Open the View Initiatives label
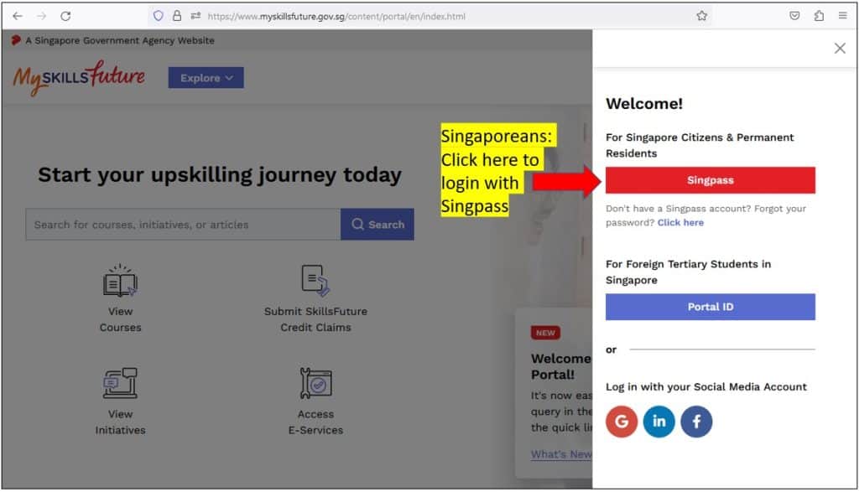859x492 pixels. coord(121,422)
